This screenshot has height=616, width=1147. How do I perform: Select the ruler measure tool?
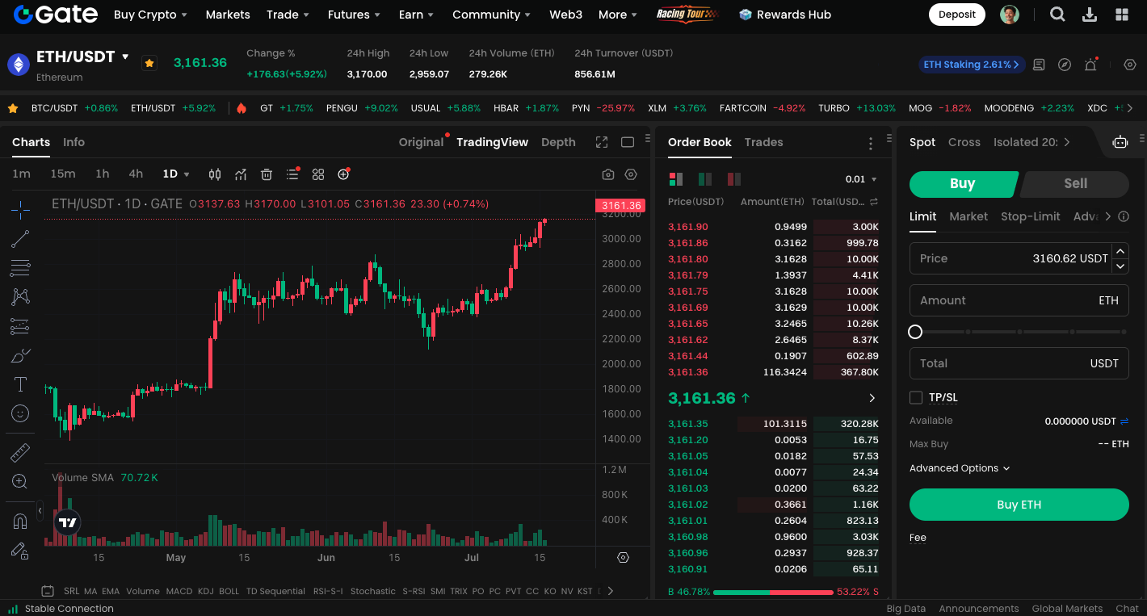[20, 453]
